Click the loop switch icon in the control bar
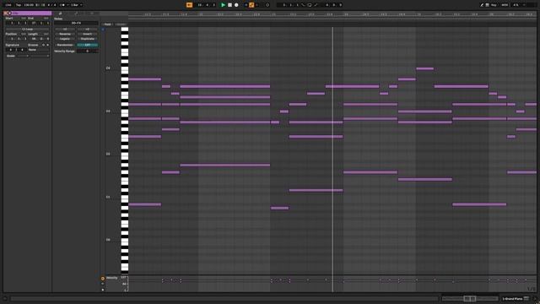This screenshot has height=304, width=540. (310, 5)
